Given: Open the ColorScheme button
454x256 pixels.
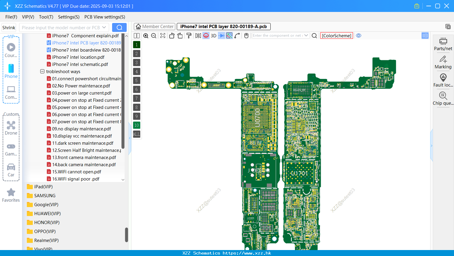Looking at the screenshot, I should click(x=337, y=36).
